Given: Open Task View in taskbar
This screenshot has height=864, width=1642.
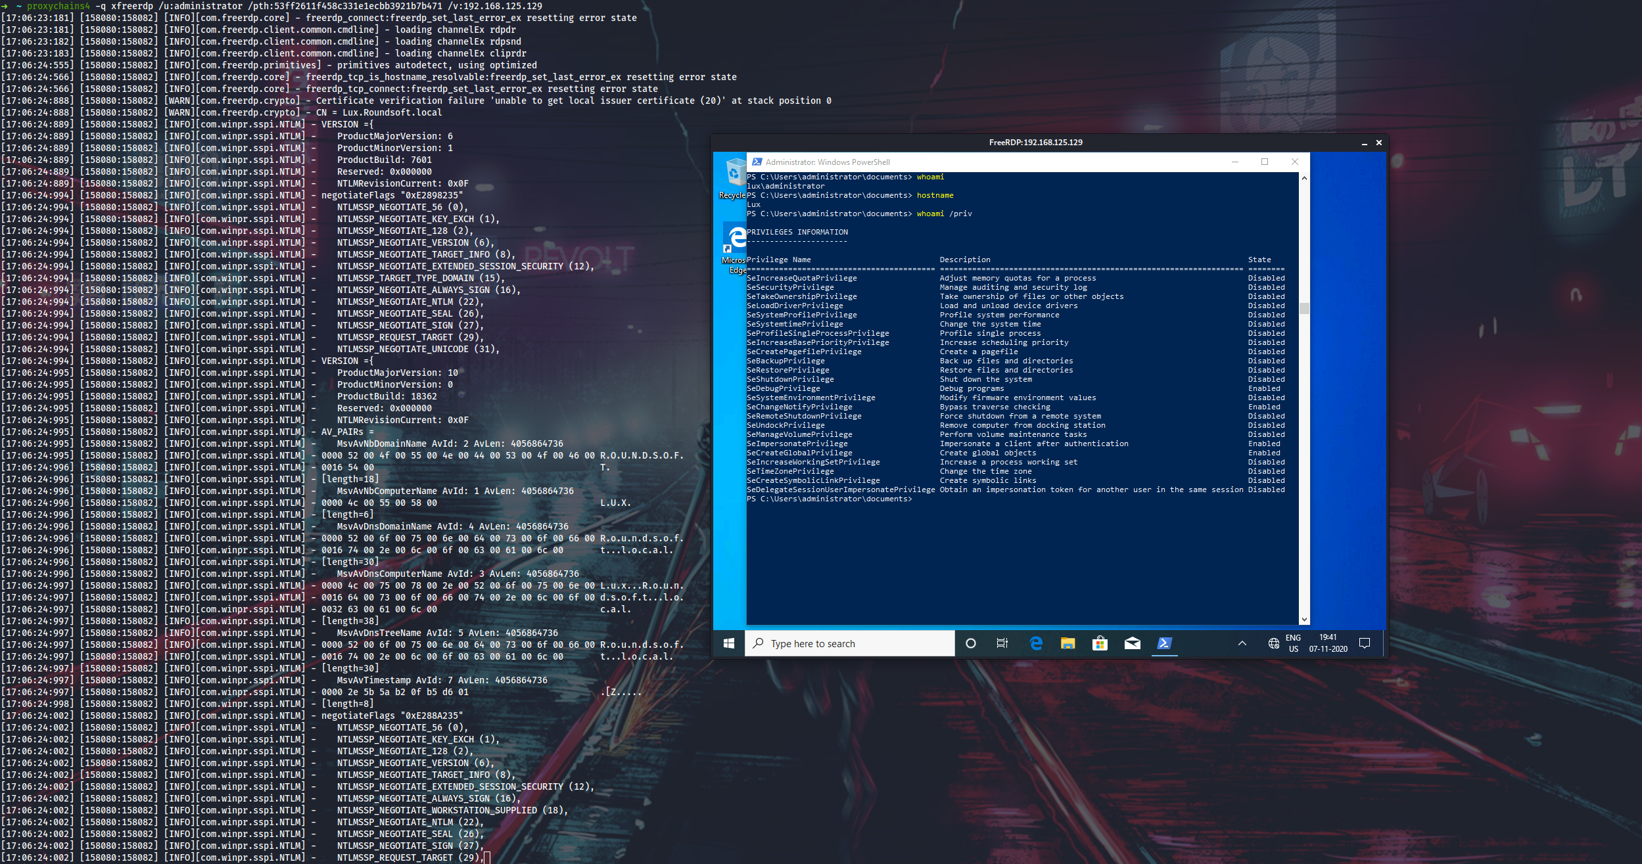Looking at the screenshot, I should (x=1002, y=643).
